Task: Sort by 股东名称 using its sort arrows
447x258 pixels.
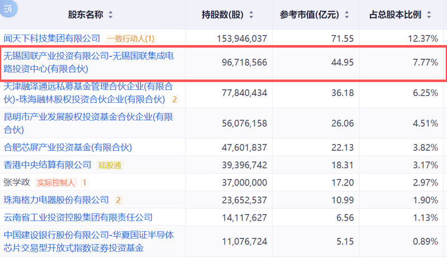Action: coord(110,15)
